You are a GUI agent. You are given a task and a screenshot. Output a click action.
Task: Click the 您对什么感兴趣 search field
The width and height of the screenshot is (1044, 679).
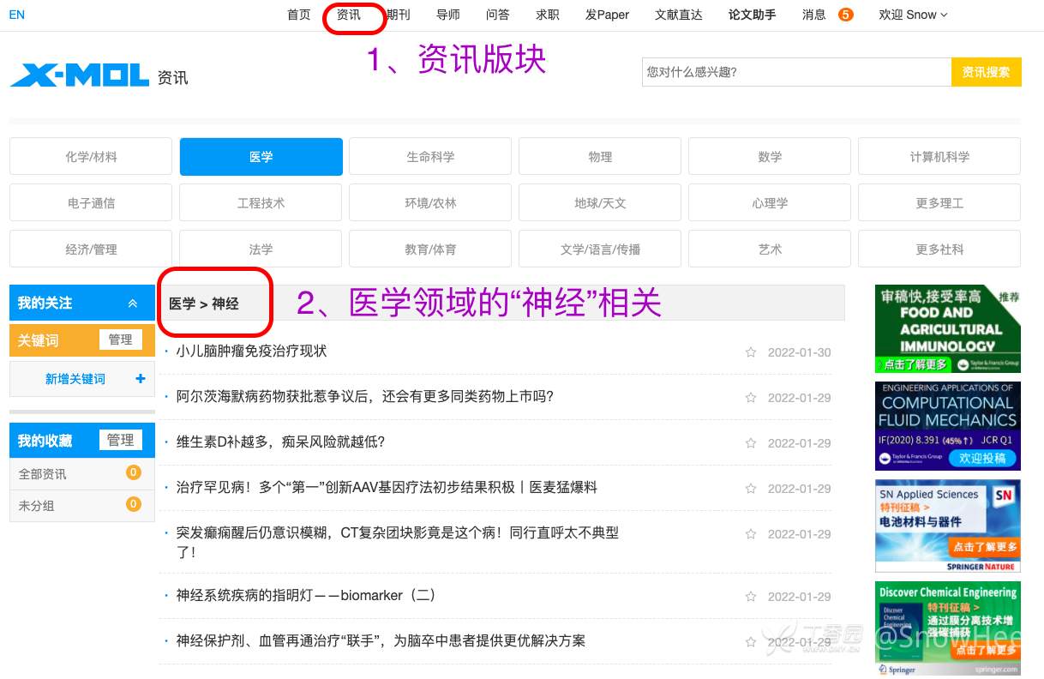(795, 72)
